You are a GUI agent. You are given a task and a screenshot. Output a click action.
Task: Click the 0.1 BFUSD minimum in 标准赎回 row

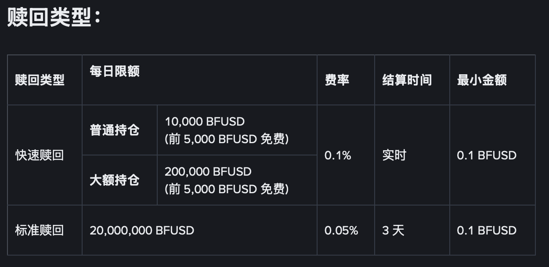point(487,230)
